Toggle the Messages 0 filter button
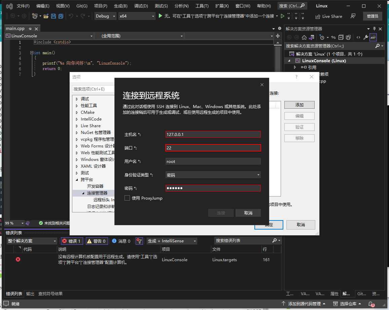The image size is (389, 310). click(121, 241)
